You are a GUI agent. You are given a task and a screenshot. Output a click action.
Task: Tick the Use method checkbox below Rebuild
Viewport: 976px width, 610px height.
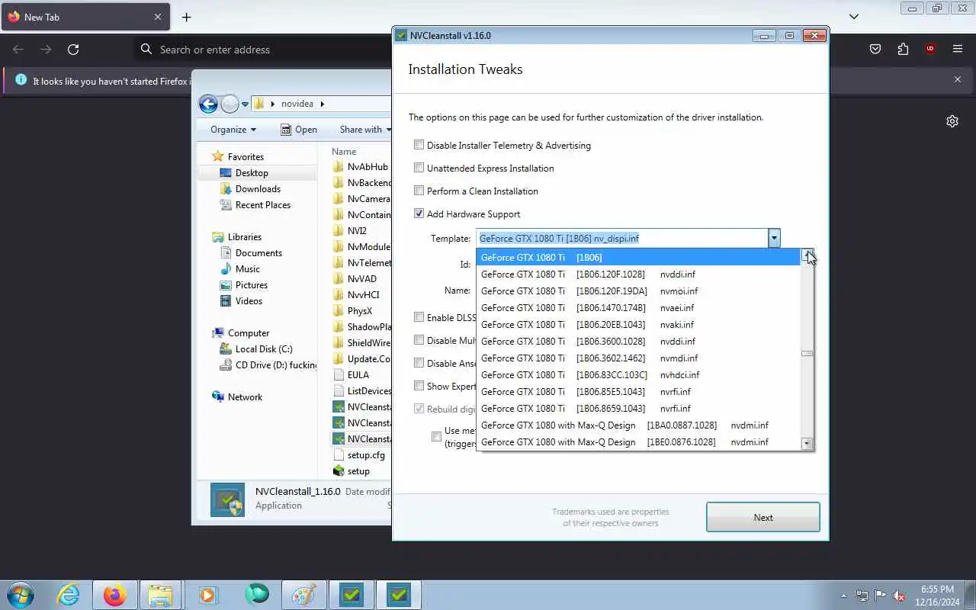[436, 437]
